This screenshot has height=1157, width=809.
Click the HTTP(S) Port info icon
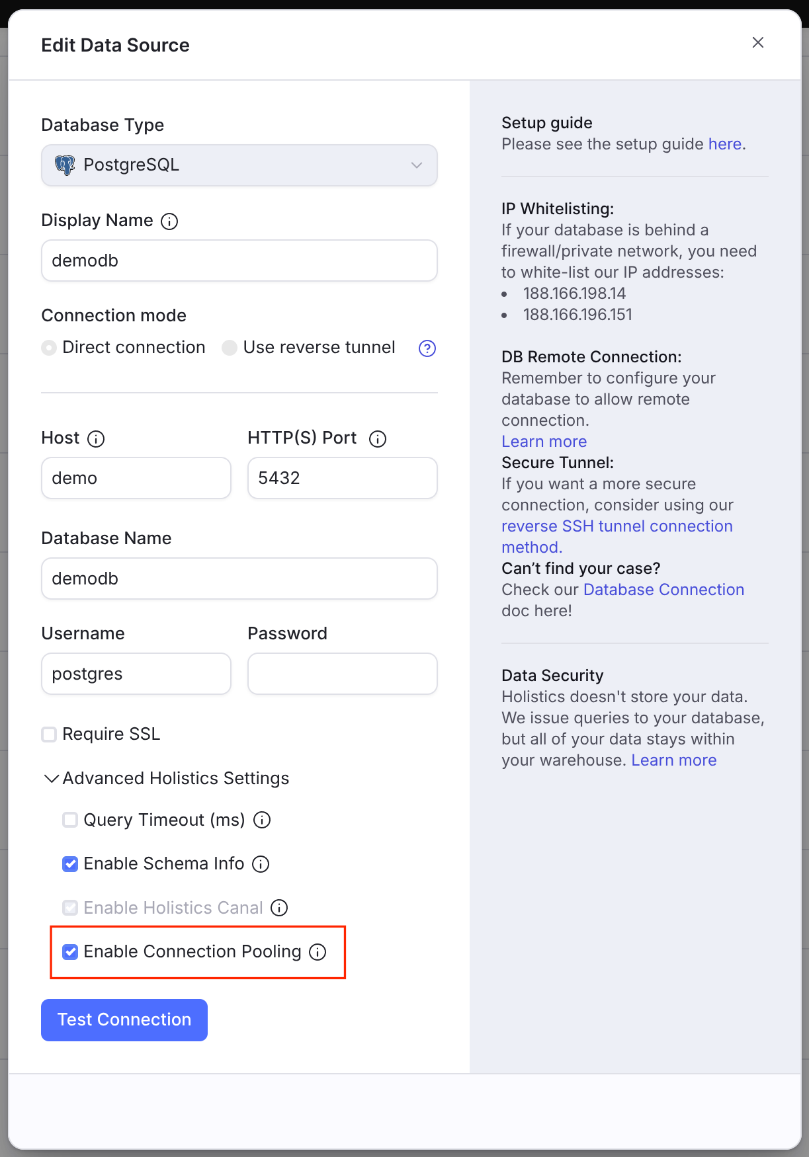point(378,439)
